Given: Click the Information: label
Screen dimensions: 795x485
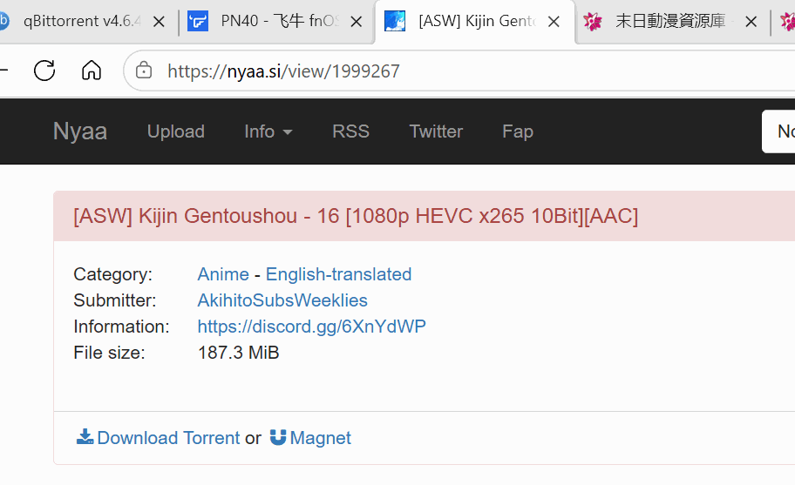Looking at the screenshot, I should pos(121,327).
